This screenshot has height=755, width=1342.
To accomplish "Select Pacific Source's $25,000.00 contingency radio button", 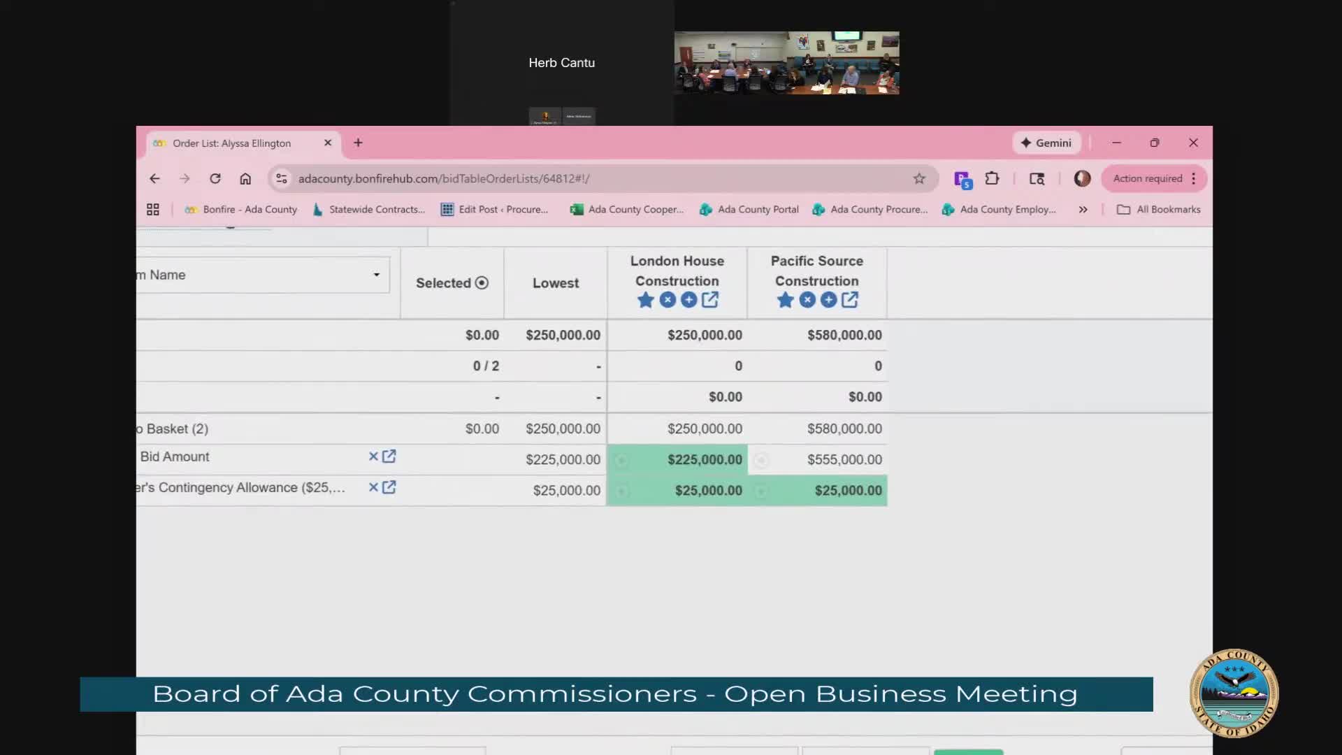I will pyautogui.click(x=761, y=491).
